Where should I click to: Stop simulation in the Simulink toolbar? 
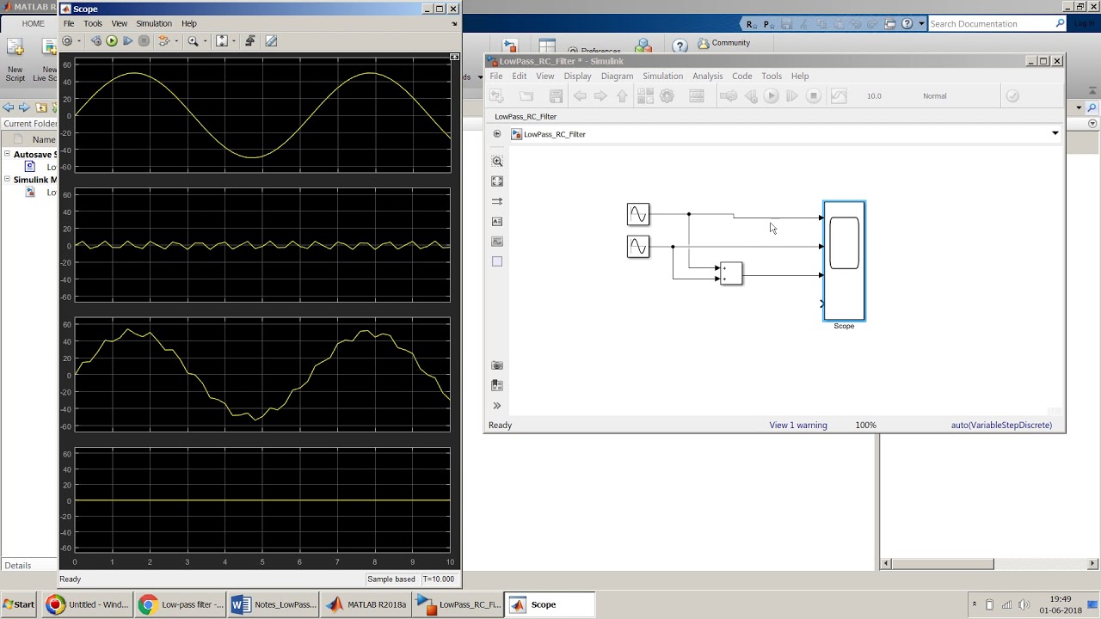pos(814,96)
